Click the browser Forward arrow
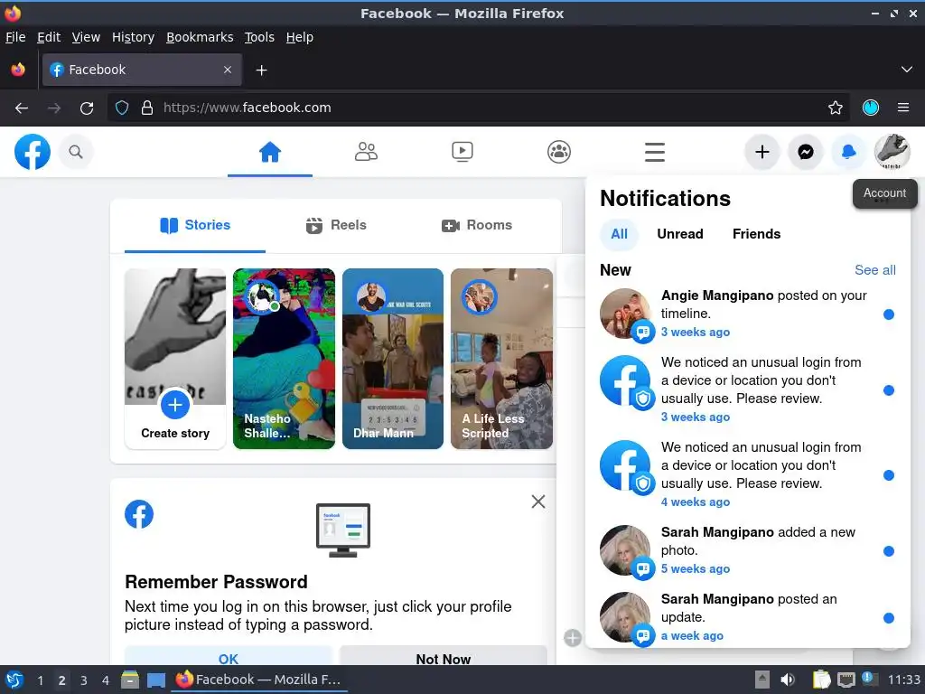 pos(53,108)
